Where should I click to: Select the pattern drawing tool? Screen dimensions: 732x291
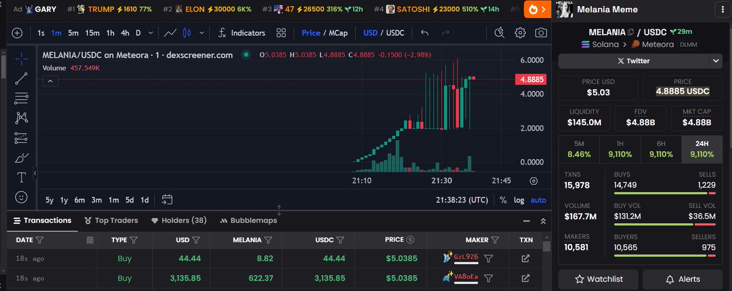21,117
